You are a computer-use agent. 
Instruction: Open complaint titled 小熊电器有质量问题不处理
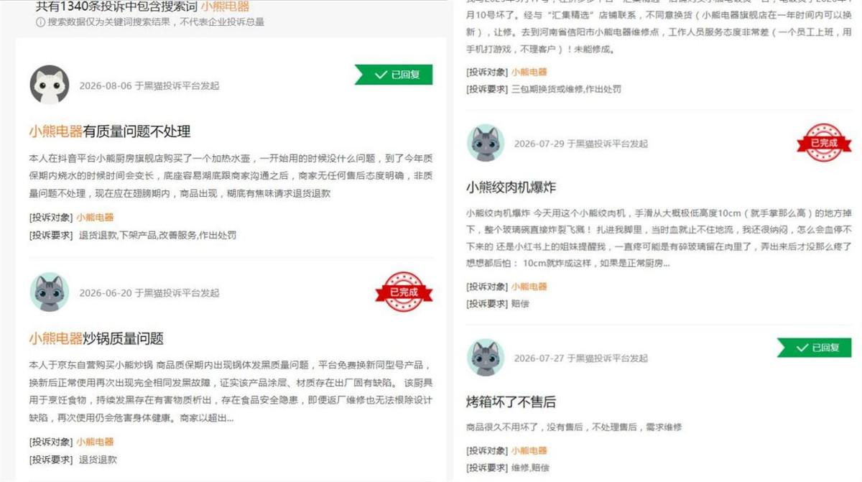(110, 131)
